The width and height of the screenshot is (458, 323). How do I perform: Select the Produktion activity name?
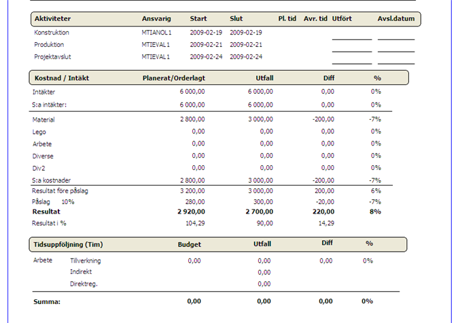coord(50,44)
